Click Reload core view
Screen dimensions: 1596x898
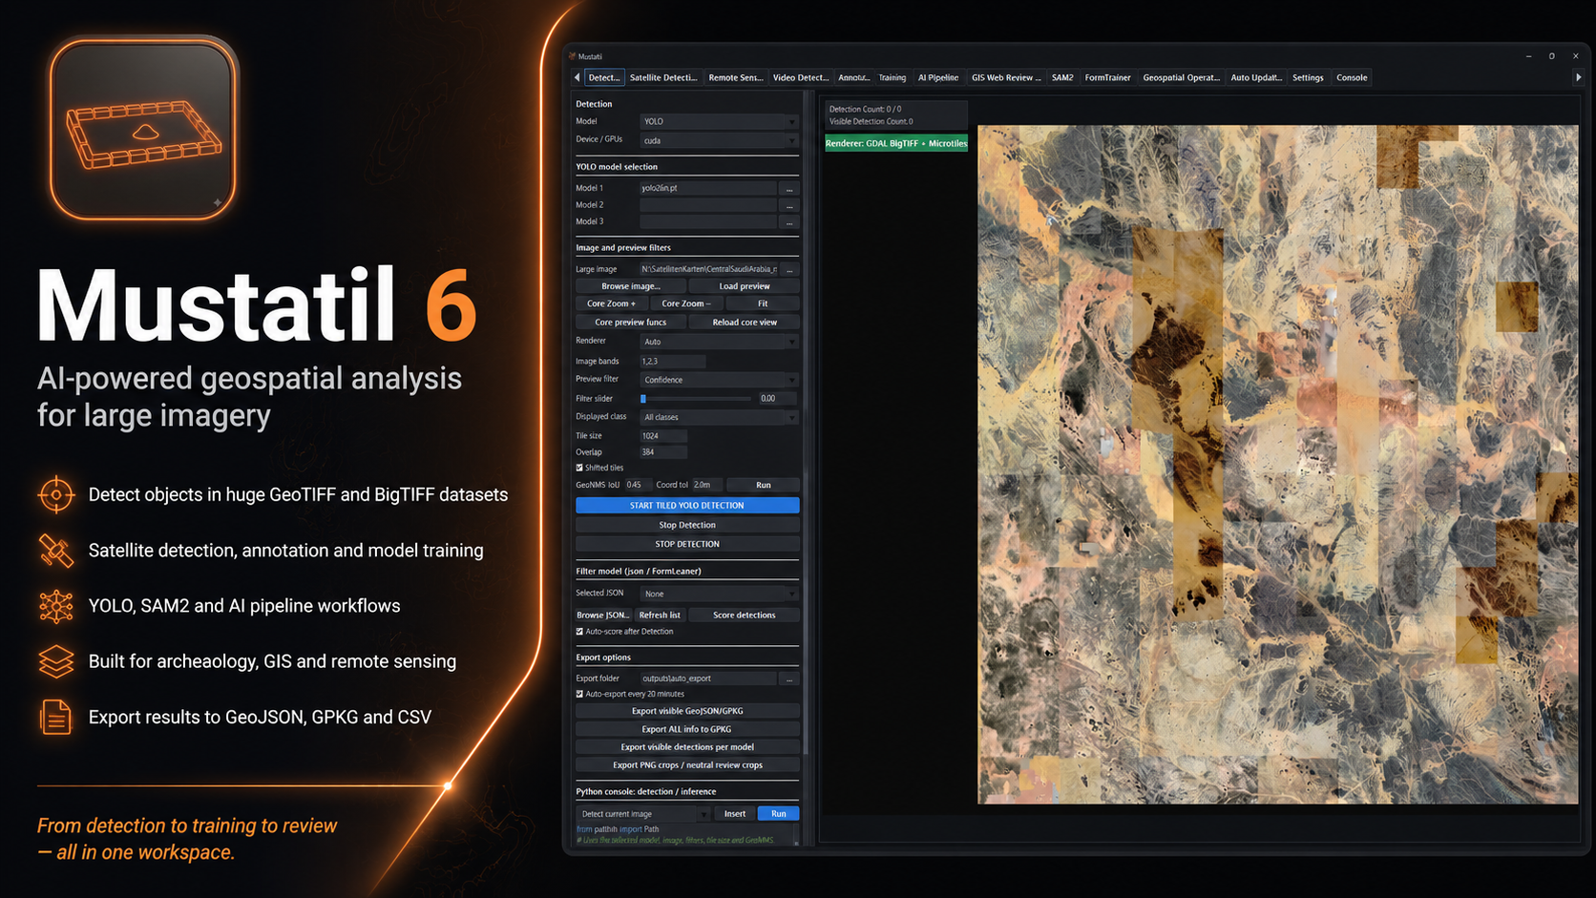point(745,323)
